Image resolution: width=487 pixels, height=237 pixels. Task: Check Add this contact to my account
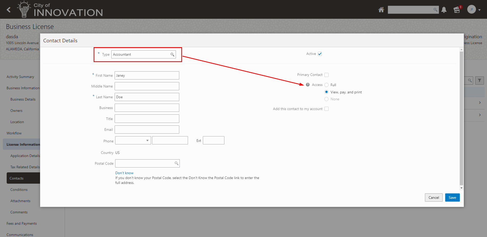click(x=326, y=109)
